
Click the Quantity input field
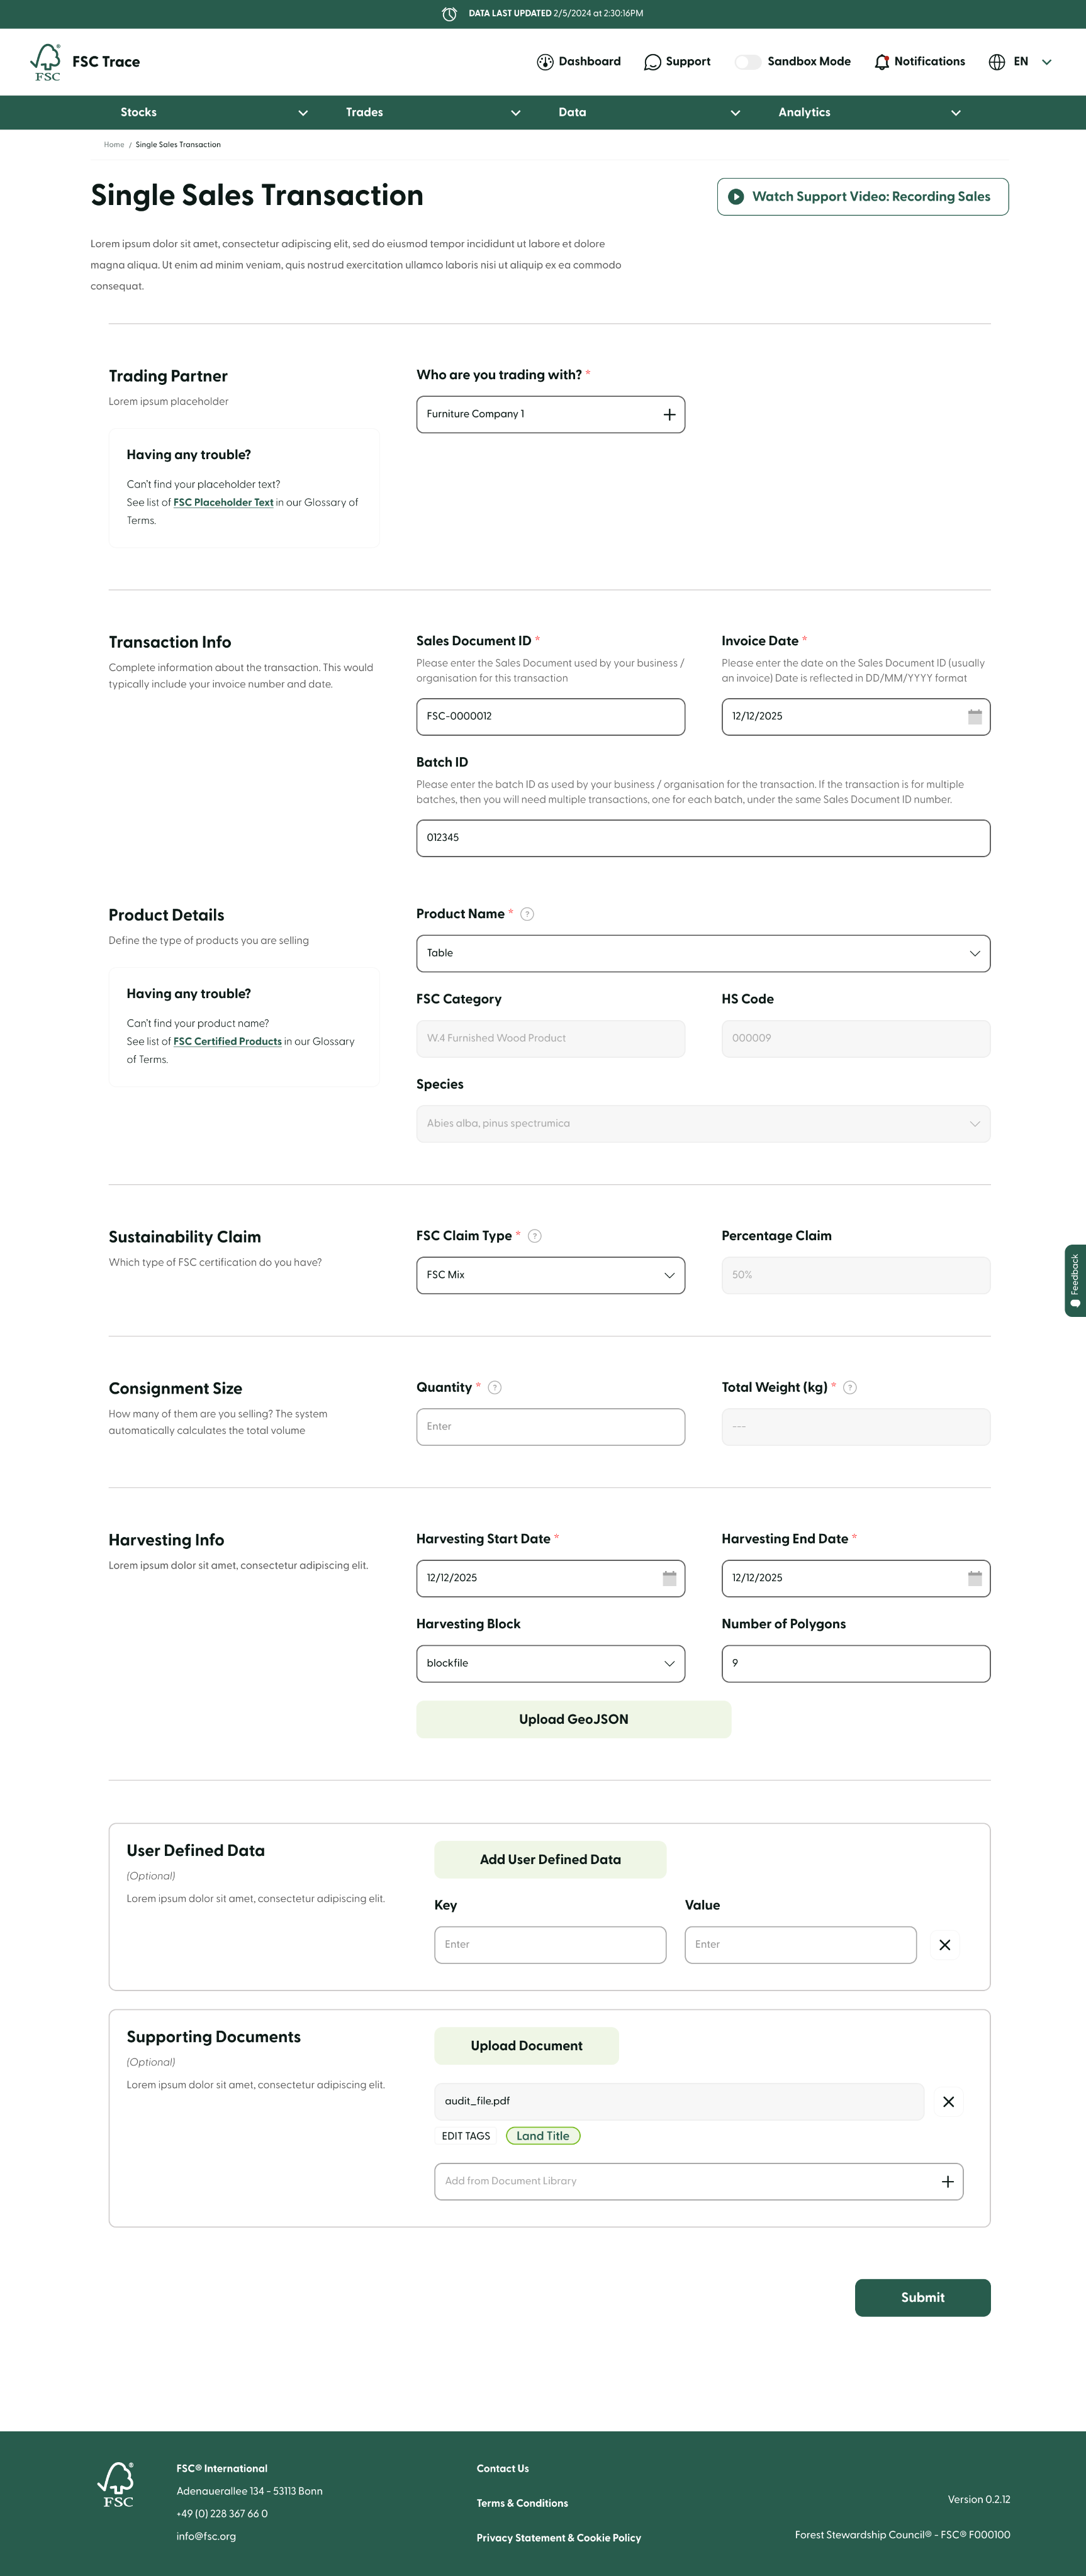[551, 1427]
